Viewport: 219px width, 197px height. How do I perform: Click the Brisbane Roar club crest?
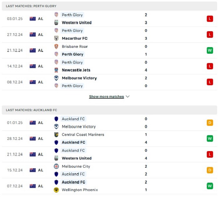pos(56,47)
